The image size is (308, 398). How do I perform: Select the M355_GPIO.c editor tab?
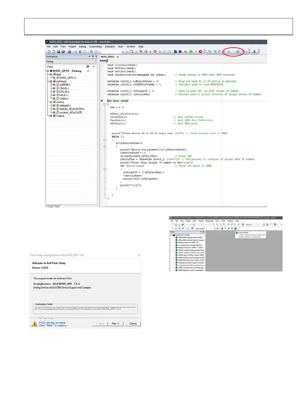point(108,57)
